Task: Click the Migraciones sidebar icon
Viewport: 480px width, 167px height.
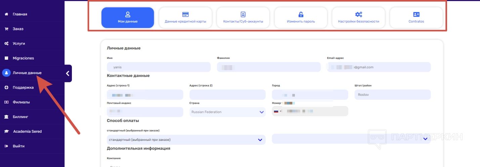Action: coord(6,58)
